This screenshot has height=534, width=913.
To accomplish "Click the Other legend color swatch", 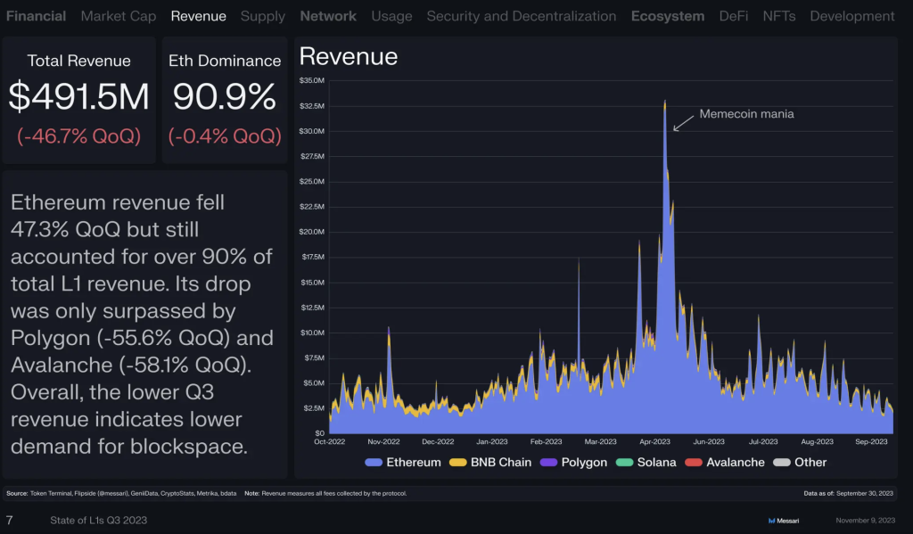I will 781,463.
